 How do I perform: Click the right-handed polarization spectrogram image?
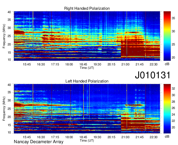pos(87,36)
